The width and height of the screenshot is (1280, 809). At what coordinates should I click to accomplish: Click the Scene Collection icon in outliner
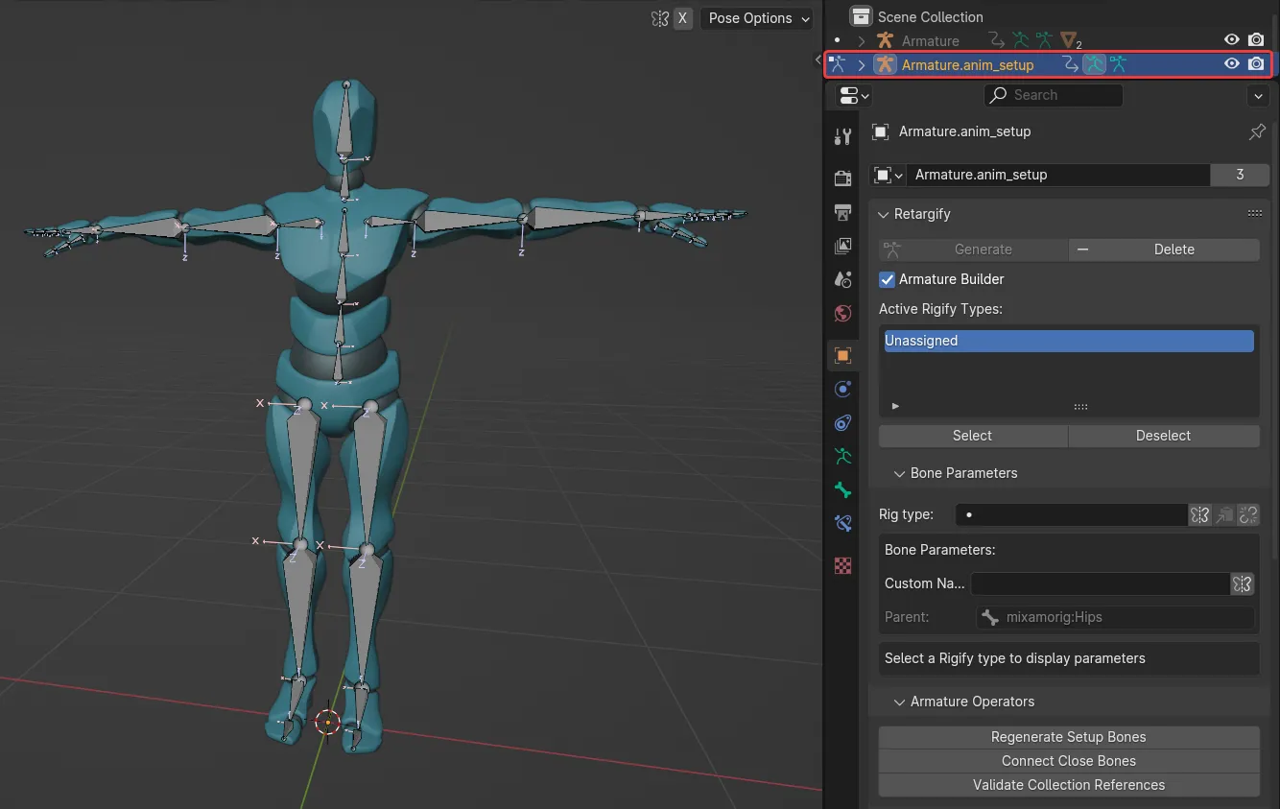click(862, 16)
